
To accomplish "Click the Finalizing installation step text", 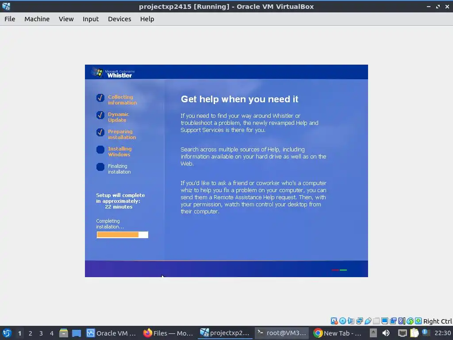I will pyautogui.click(x=119, y=169).
